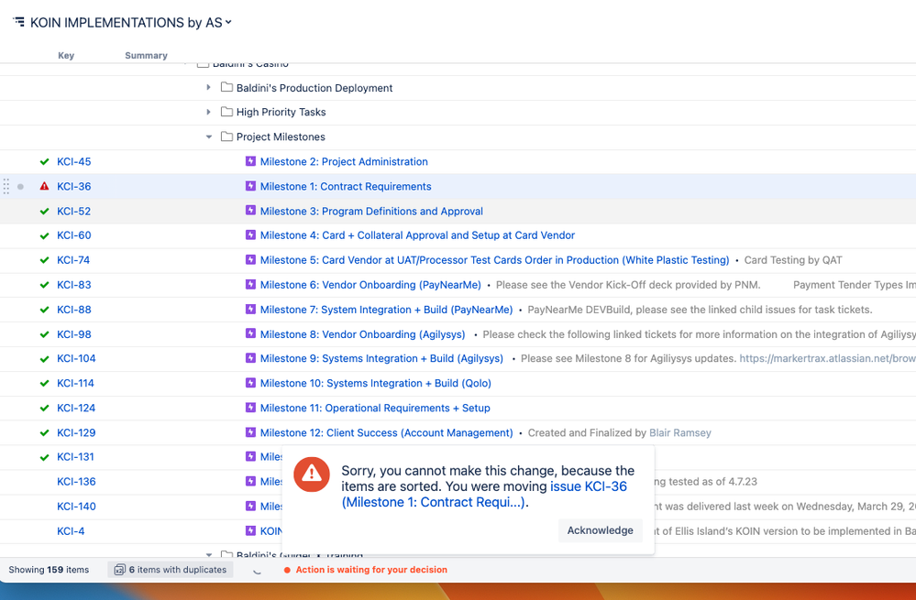This screenshot has height=600, width=916.
Task: Click the epic icon for Milestone 5
Action: click(x=250, y=260)
